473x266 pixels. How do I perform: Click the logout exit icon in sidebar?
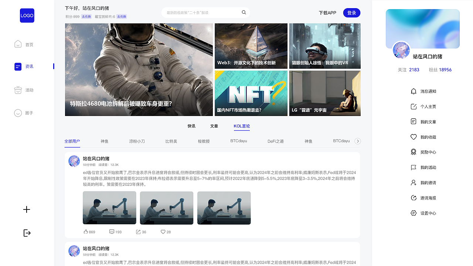click(27, 233)
